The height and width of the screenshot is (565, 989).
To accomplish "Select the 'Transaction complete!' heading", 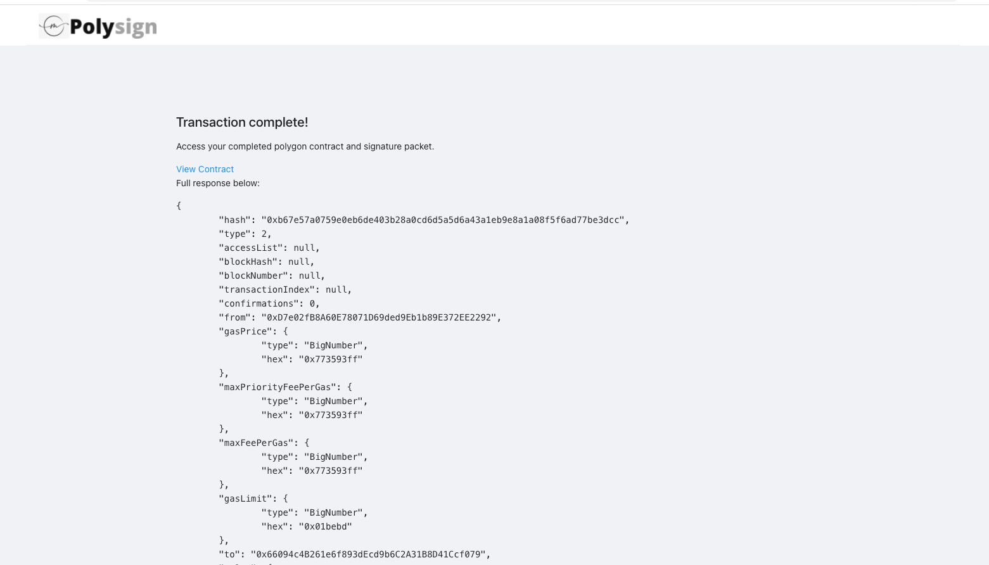I will pos(242,122).
